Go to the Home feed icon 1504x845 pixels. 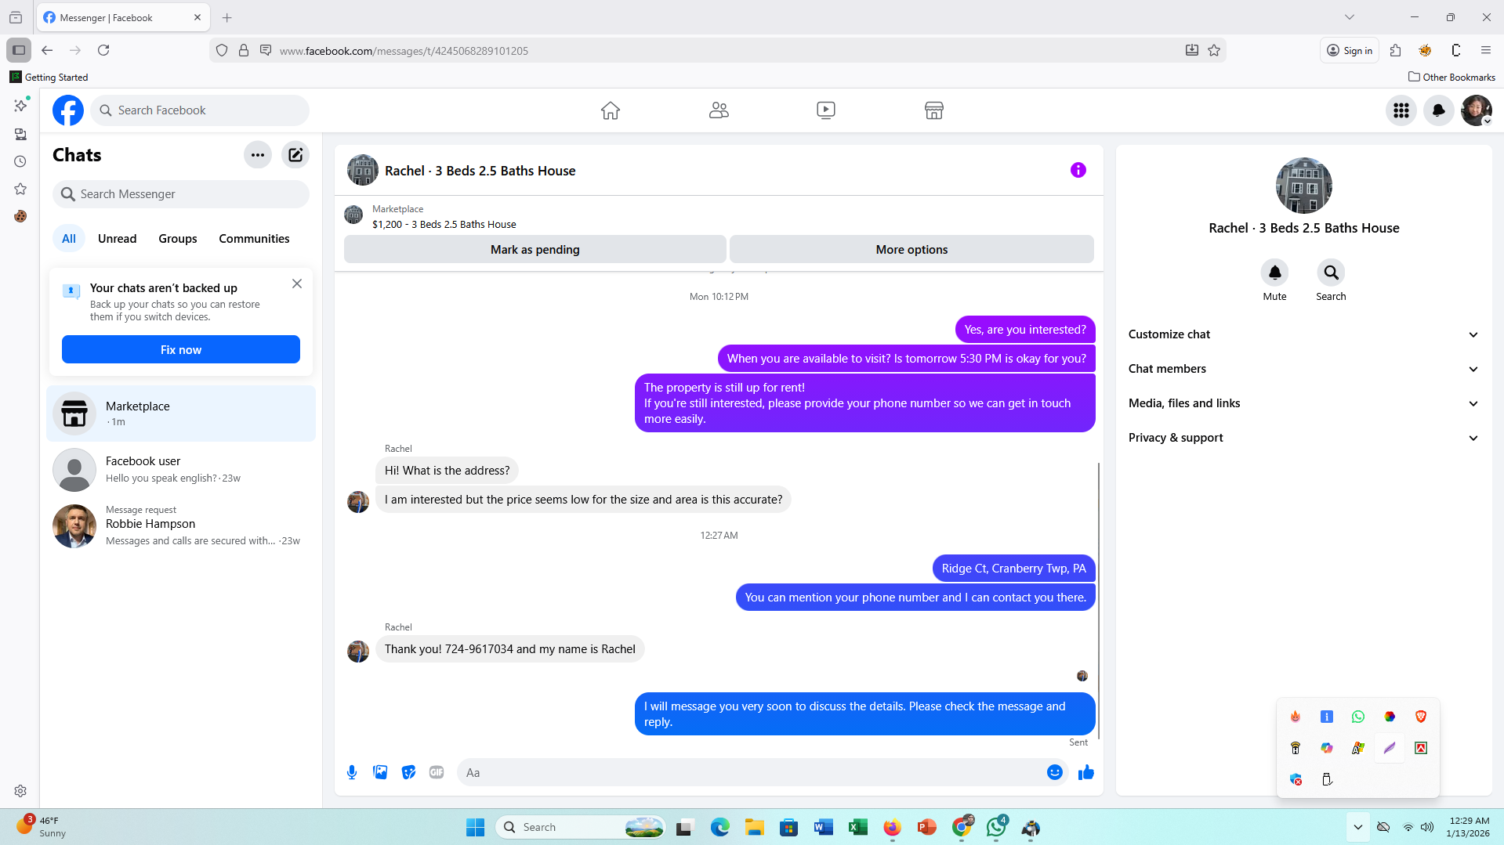pos(611,110)
